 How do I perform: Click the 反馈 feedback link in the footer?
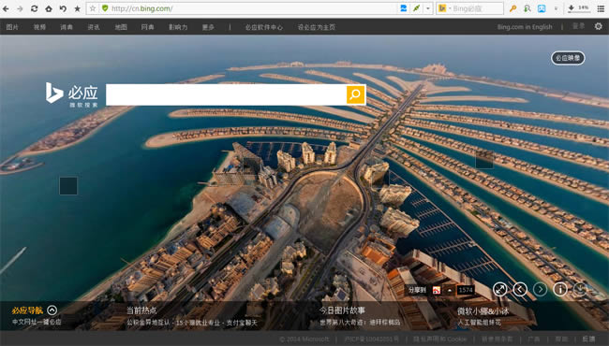tap(588, 339)
